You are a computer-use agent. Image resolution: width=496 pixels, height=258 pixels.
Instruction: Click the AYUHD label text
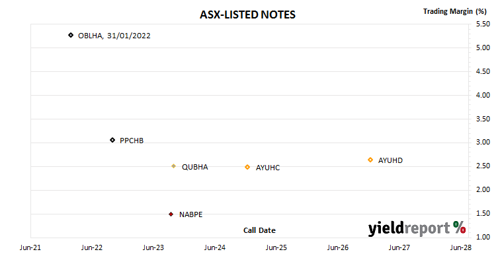[x=390, y=160]
